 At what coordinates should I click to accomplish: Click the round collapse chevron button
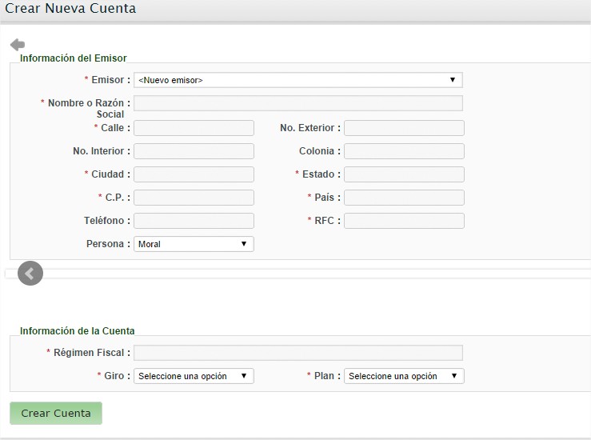click(30, 273)
